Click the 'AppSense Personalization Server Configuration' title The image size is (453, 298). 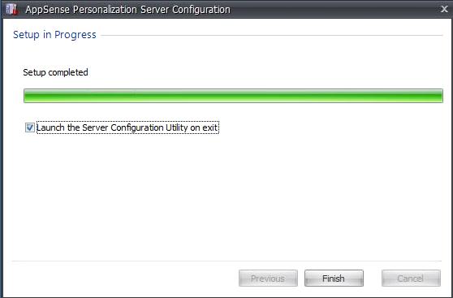(x=127, y=10)
